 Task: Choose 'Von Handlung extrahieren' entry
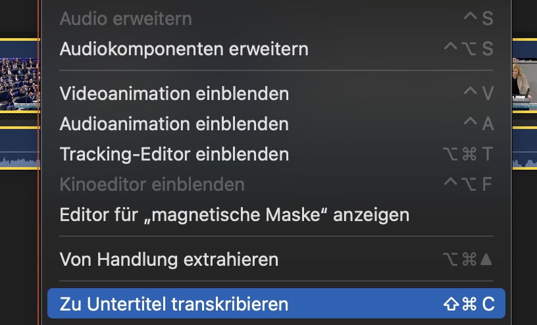[x=169, y=259]
